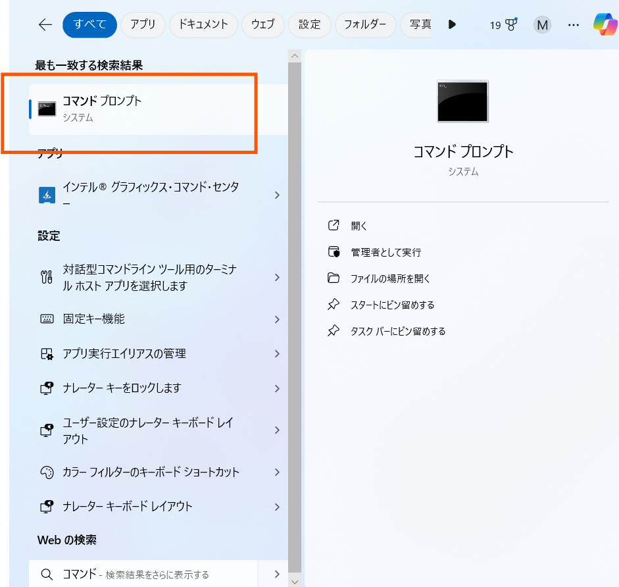Switch to the フォルダー filter tab

click(x=365, y=25)
